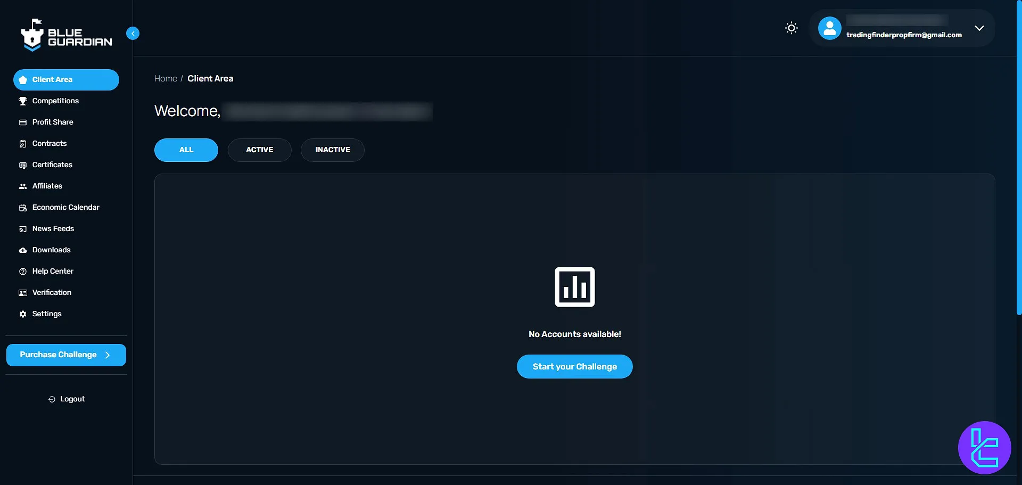Show only INACTIVE accounts filter
This screenshot has height=485, width=1022.
332,150
